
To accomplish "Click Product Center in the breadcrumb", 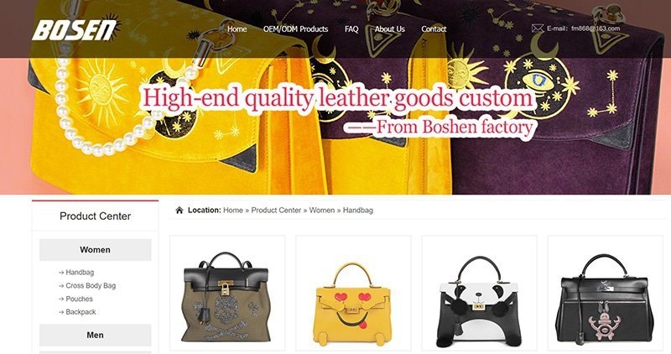I will pos(276,211).
